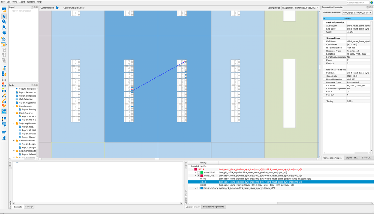Click the fan-in arrow block icon
The height and width of the screenshot is (214, 374).
pyautogui.click(x=4, y=68)
